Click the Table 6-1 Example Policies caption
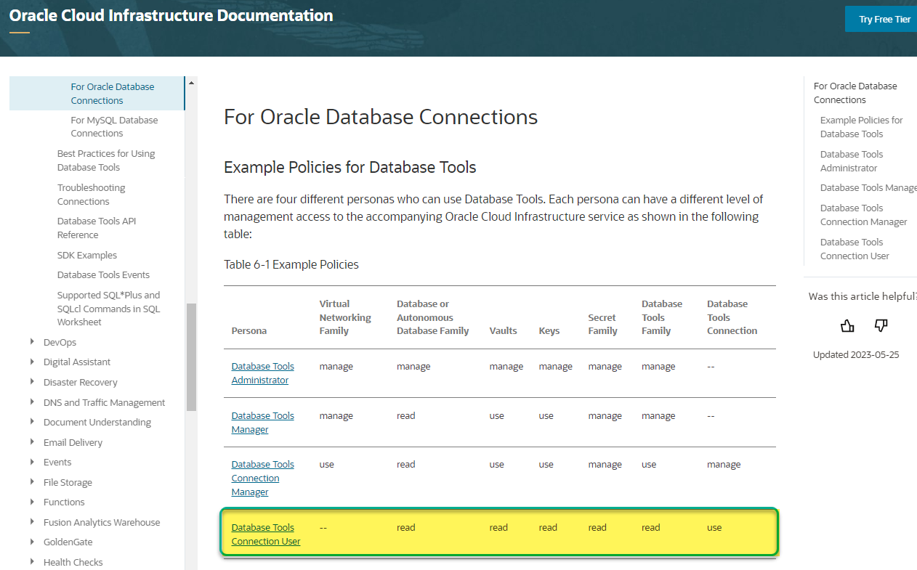Image resolution: width=917 pixels, height=570 pixels. 291,264
